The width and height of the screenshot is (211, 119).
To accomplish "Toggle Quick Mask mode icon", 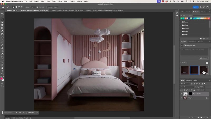I will coord(2,83).
